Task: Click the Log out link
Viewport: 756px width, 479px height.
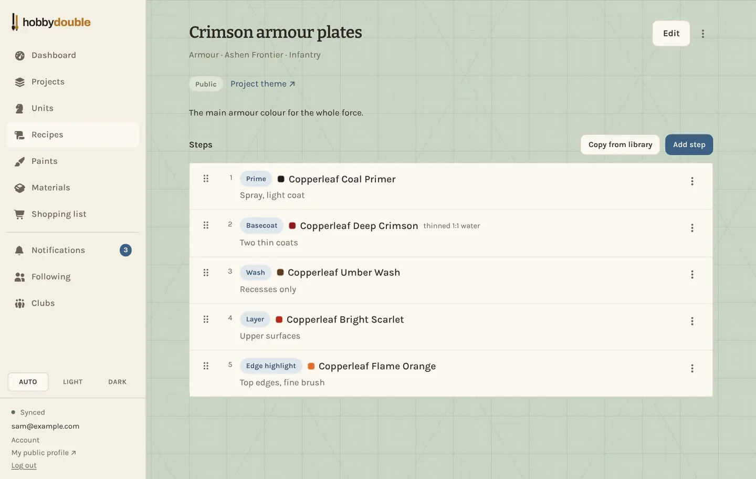Action: [24, 465]
